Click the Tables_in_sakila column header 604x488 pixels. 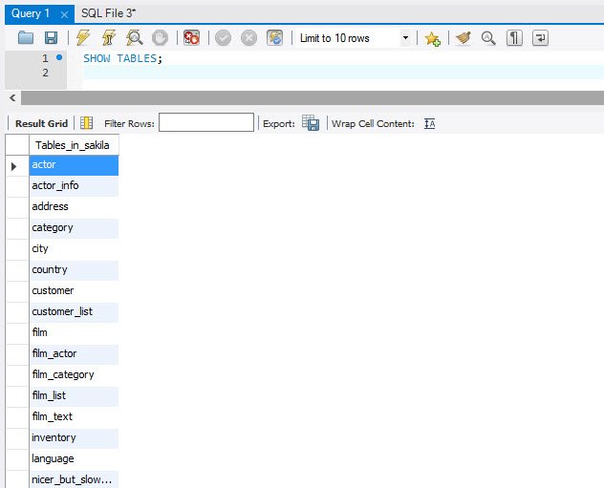(74, 145)
